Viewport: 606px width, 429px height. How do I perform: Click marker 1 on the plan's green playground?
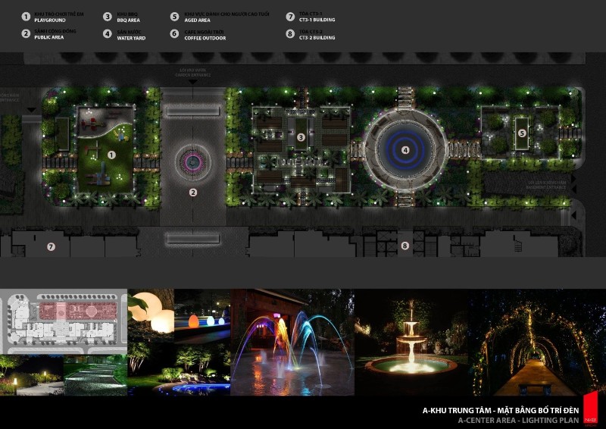(111, 154)
